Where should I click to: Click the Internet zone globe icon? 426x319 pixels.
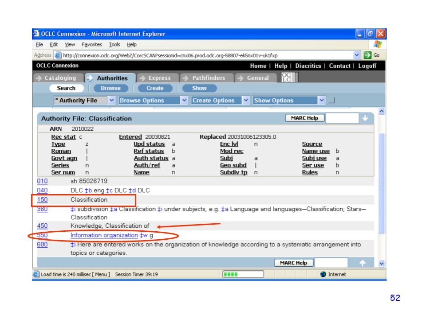click(x=323, y=274)
